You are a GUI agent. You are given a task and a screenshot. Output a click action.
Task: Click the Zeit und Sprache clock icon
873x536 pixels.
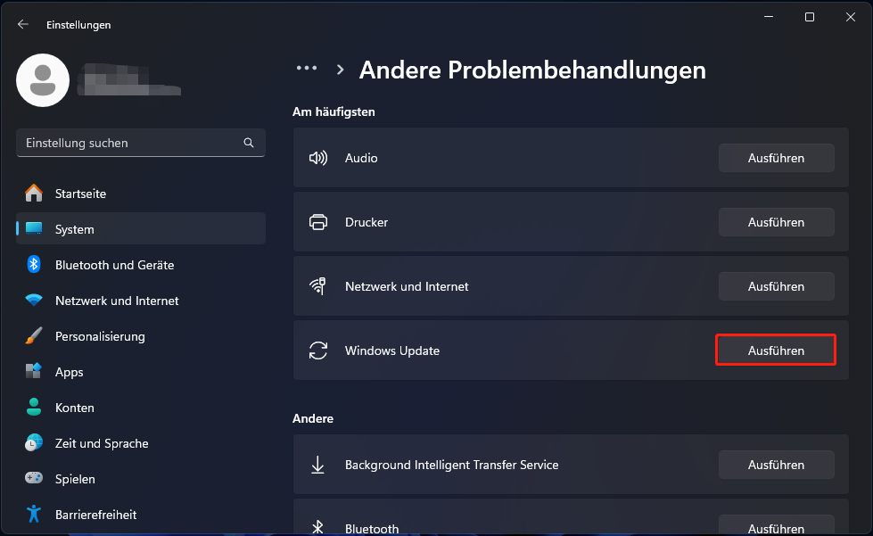pos(34,443)
